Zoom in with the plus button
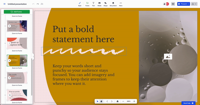The width and height of the screenshot is (200, 105). [134, 101]
